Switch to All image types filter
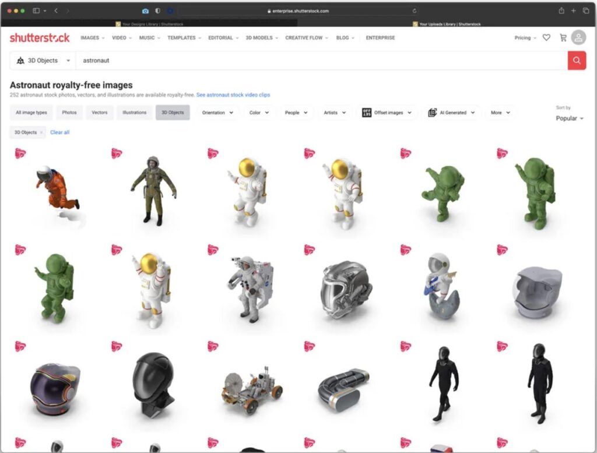 [x=31, y=113]
